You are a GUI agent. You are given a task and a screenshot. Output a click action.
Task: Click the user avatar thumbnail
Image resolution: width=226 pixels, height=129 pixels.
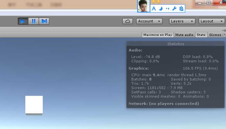coord(143,6)
